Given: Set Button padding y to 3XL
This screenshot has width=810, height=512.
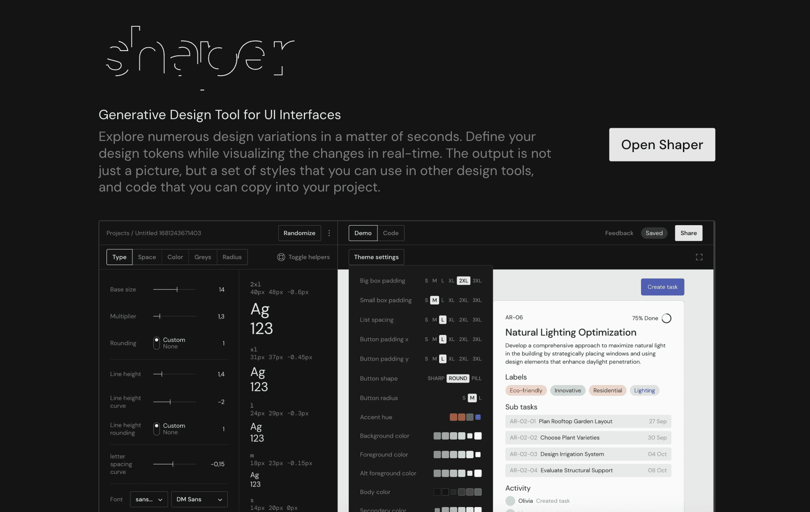Looking at the screenshot, I should coord(477,359).
